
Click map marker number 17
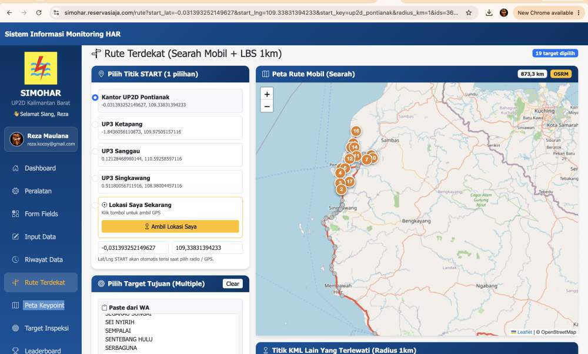coord(349,182)
